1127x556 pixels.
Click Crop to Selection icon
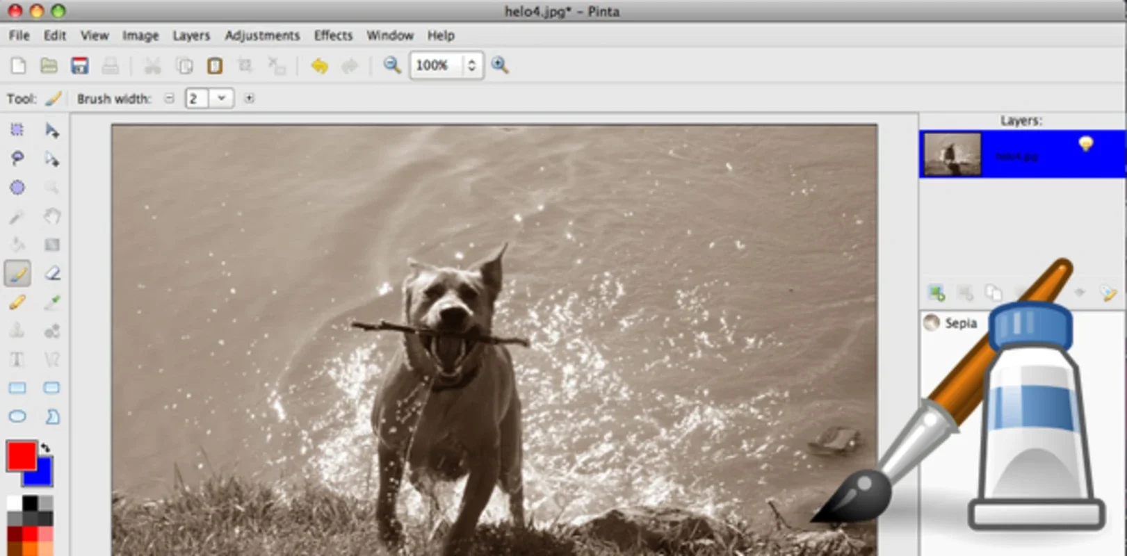[245, 65]
